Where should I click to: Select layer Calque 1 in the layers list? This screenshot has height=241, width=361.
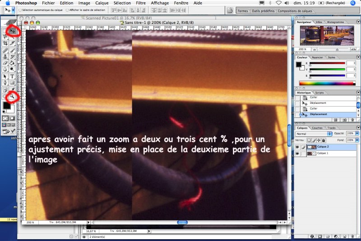325,153
